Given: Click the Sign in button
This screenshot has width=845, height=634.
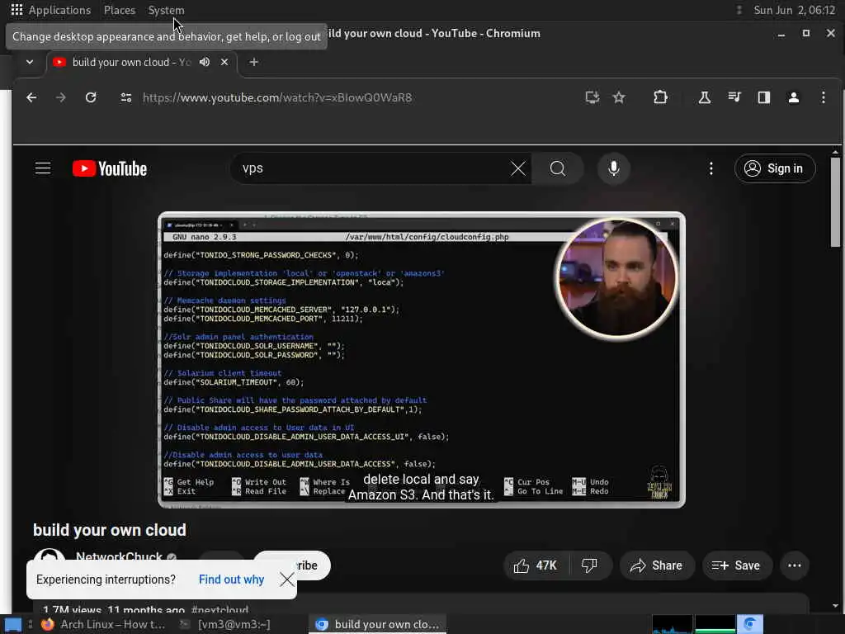Looking at the screenshot, I should (774, 168).
